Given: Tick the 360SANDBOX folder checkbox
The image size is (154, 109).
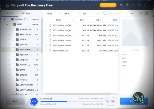Looking at the screenshot, I should [13, 49].
